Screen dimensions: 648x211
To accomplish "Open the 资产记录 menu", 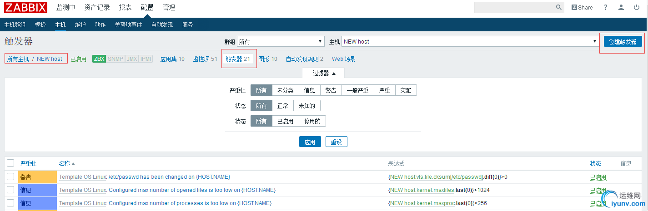I will point(97,7).
